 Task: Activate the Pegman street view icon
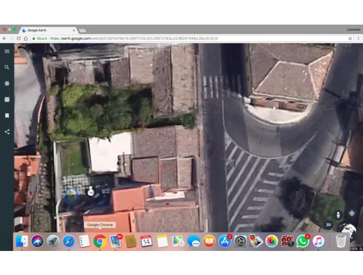(338, 215)
